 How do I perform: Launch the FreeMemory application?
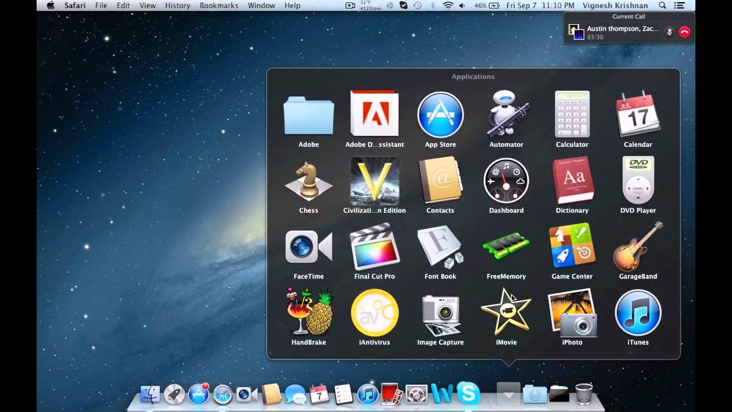[x=506, y=247]
